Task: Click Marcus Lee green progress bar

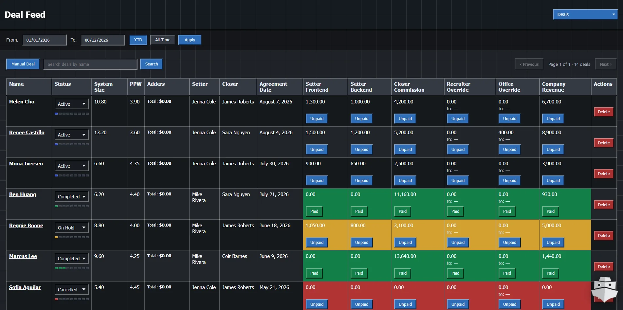Action: (x=72, y=268)
